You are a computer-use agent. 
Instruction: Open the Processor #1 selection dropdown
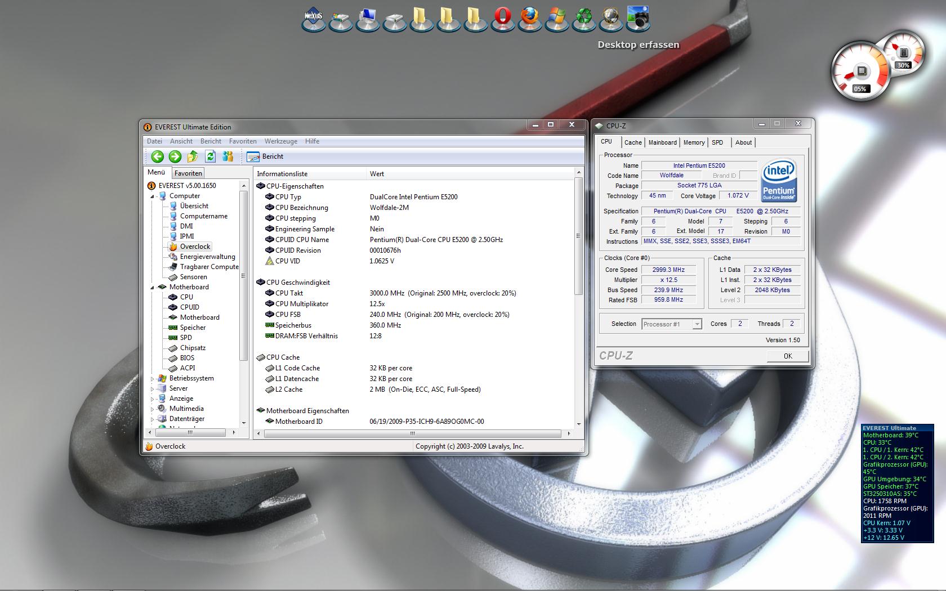click(672, 324)
